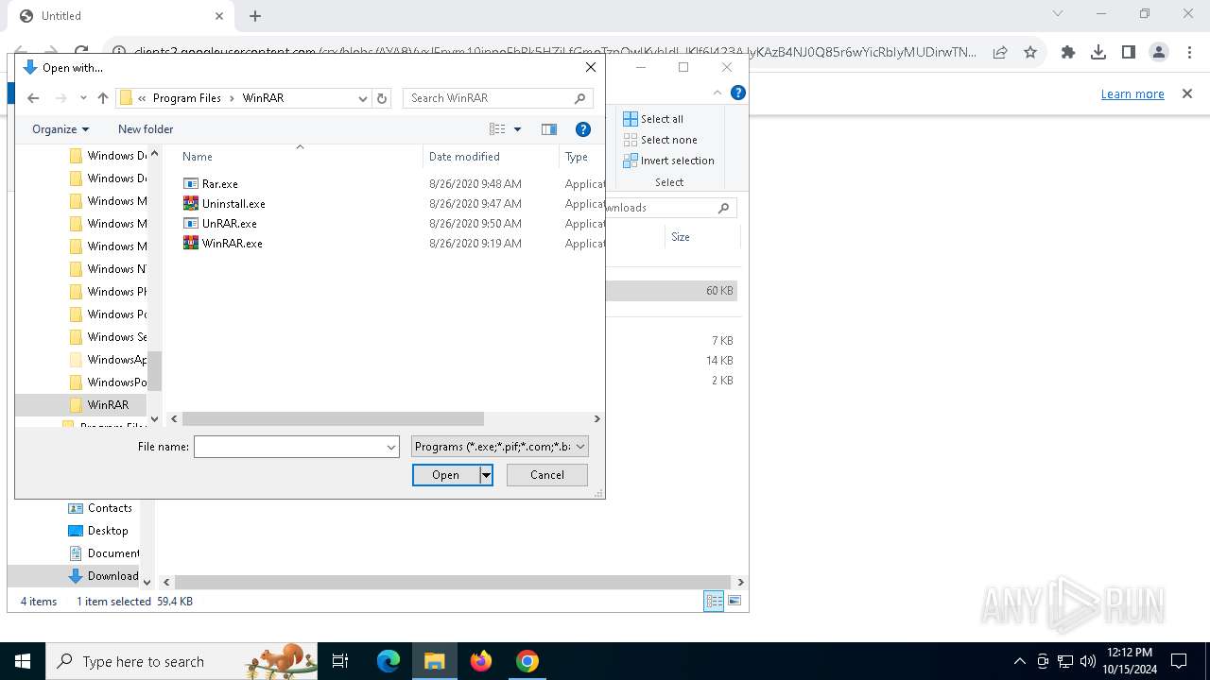The width and height of the screenshot is (1210, 680).
Task: Click the File name input box
Action: click(x=288, y=447)
